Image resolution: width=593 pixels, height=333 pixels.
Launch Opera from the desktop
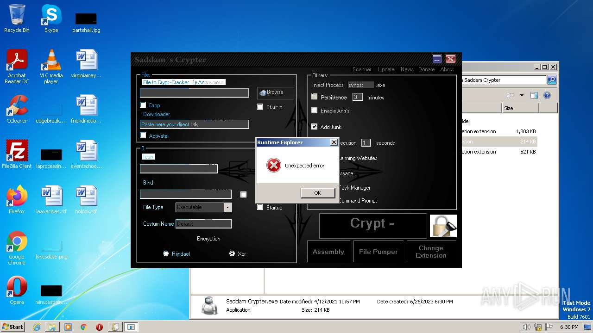[x=17, y=290]
